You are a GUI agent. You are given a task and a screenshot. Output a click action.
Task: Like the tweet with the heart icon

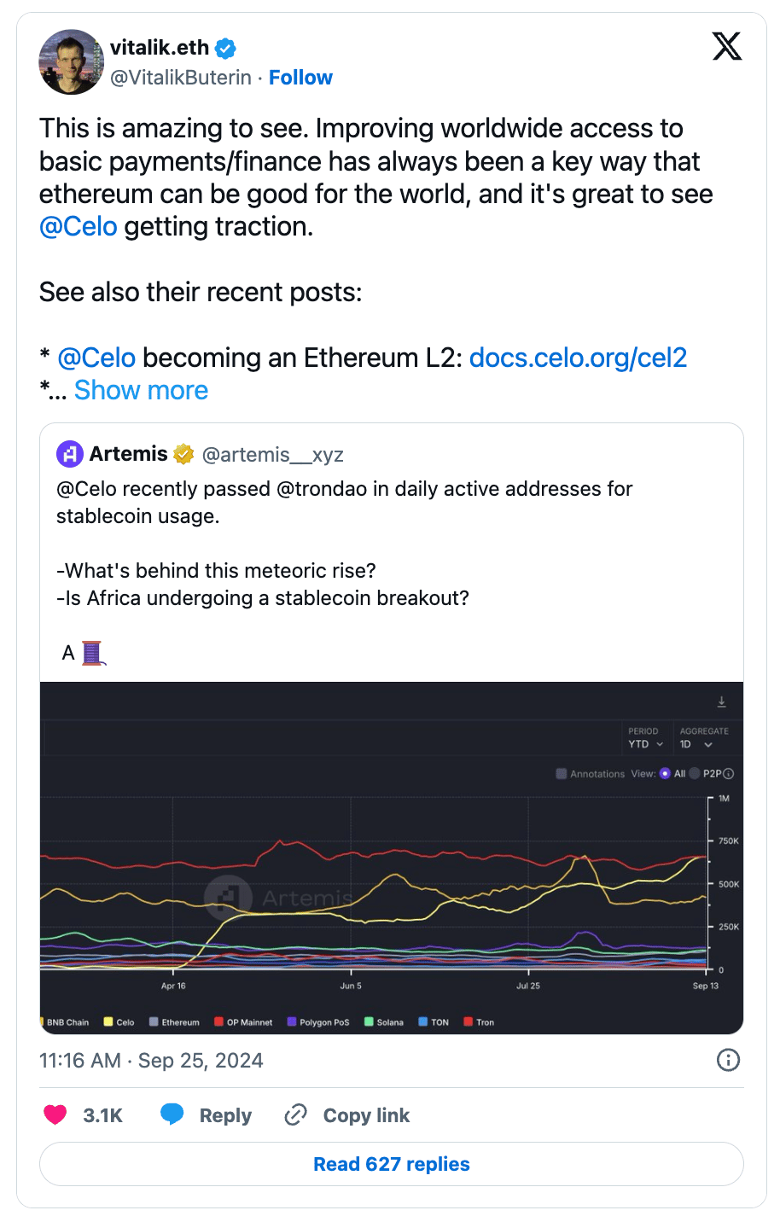coord(55,1114)
